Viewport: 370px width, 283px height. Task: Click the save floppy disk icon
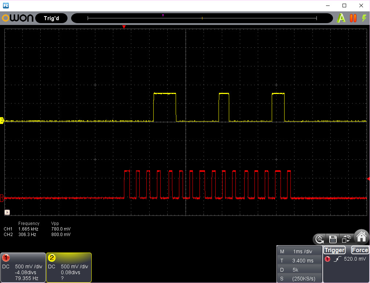click(333, 239)
